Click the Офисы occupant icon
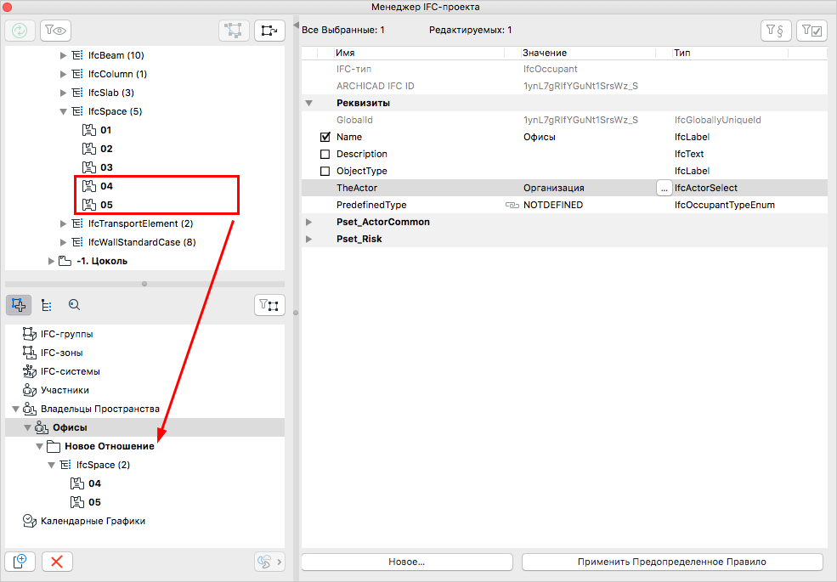Image resolution: width=837 pixels, height=582 pixels. point(42,427)
